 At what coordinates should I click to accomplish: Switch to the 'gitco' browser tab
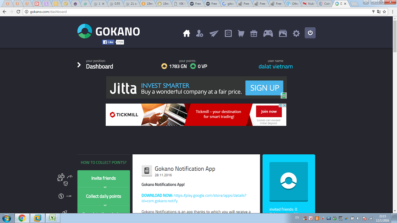pos(229,4)
